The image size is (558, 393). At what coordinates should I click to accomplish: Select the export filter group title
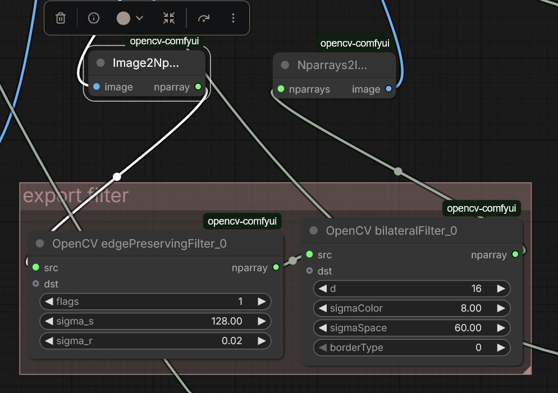pyautogui.click(x=75, y=195)
